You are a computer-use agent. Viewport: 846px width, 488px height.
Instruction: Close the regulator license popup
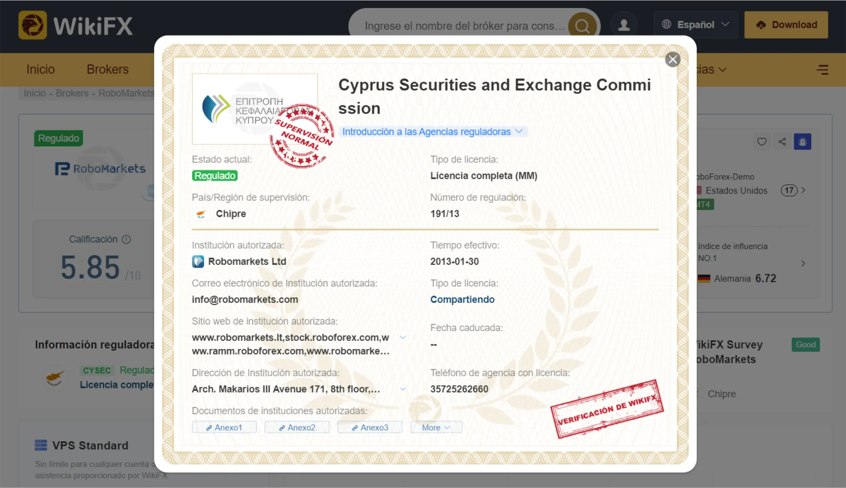coord(672,59)
